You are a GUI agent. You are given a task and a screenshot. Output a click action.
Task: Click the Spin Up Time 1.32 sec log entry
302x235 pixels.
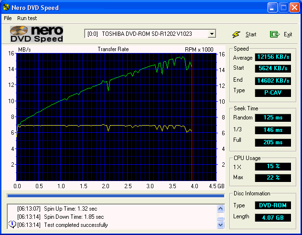[x=57, y=209]
